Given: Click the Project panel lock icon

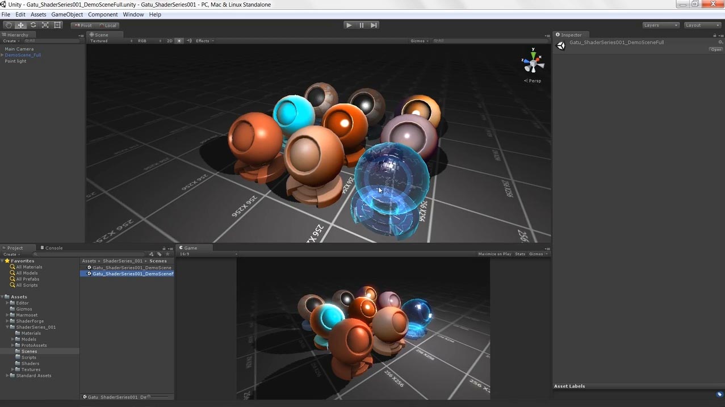Looking at the screenshot, I should 164,248.
